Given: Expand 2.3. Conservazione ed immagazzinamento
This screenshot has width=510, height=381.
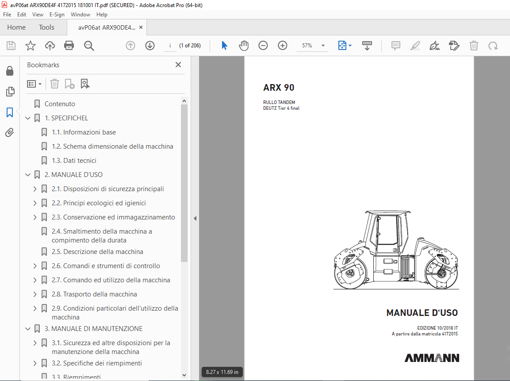Looking at the screenshot, I should click(35, 217).
